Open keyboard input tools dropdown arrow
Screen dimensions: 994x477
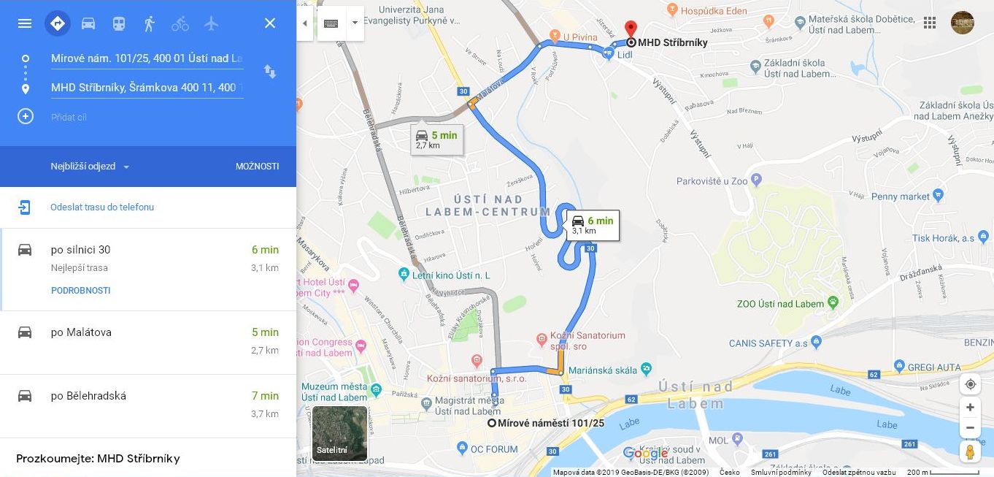355,23
